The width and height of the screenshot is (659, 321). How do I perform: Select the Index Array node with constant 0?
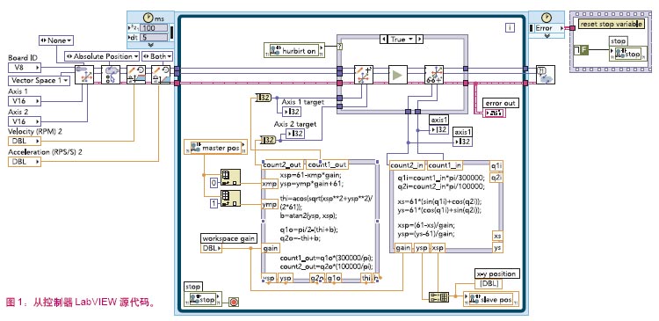230,178
